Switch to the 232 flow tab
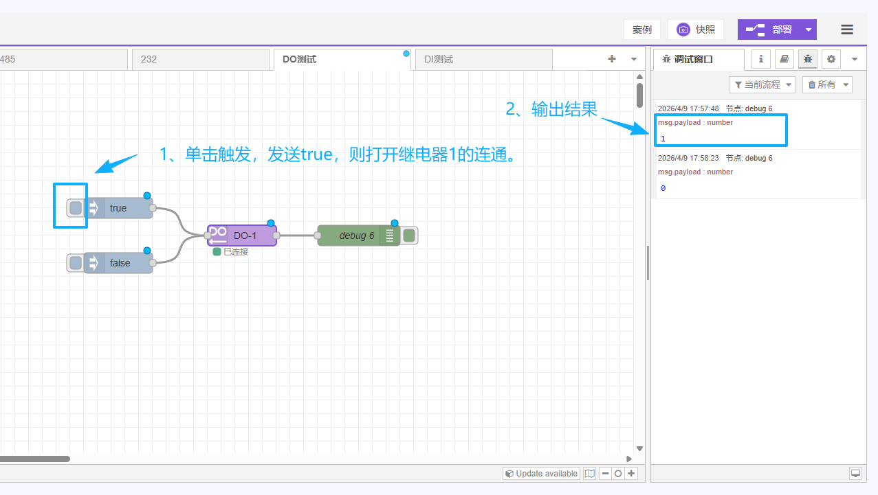The width and height of the screenshot is (878, 495). tap(199, 60)
